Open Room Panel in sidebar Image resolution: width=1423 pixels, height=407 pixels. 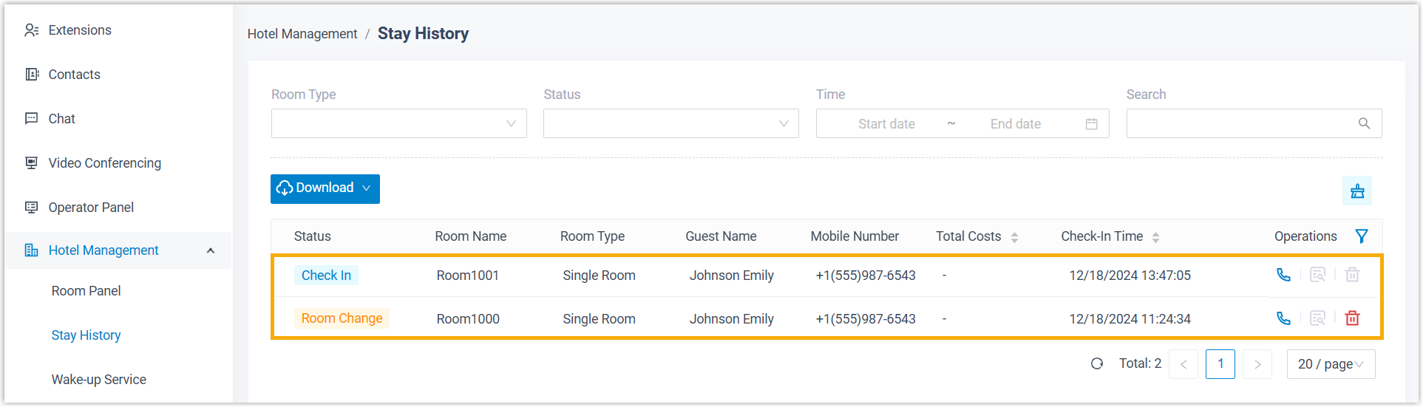pyautogui.click(x=86, y=291)
